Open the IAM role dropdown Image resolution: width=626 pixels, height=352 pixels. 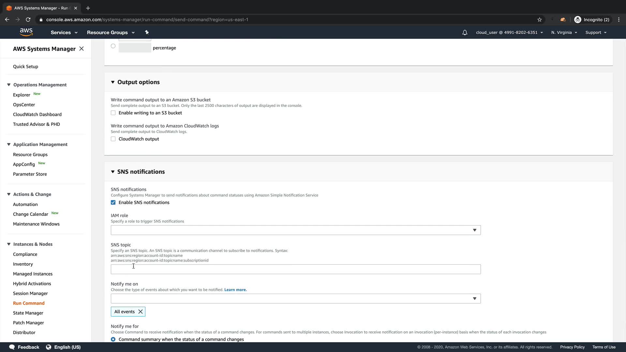pyautogui.click(x=295, y=230)
